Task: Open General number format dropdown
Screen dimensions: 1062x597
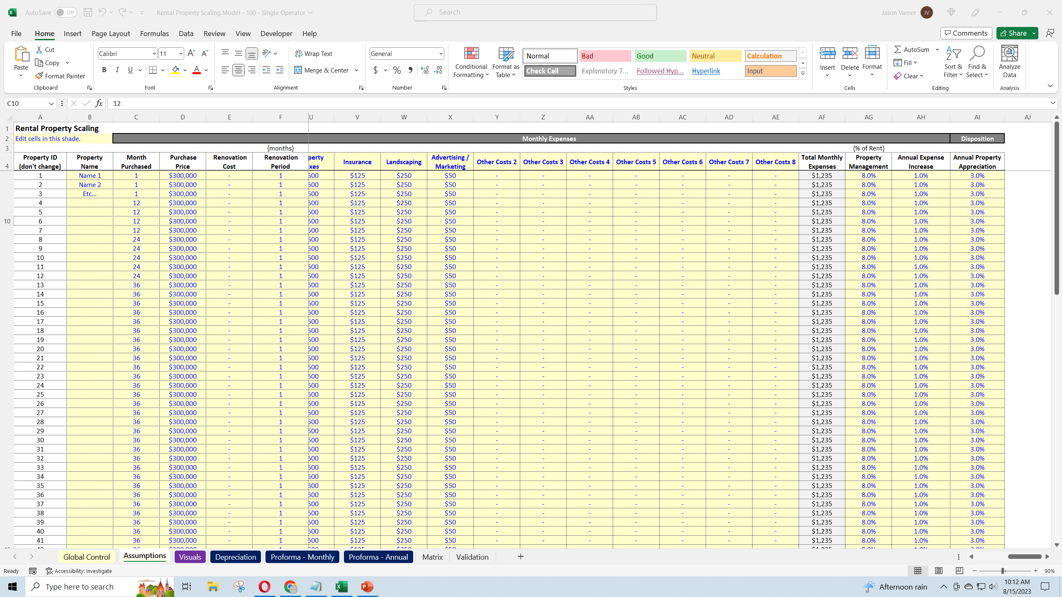Action: point(441,53)
